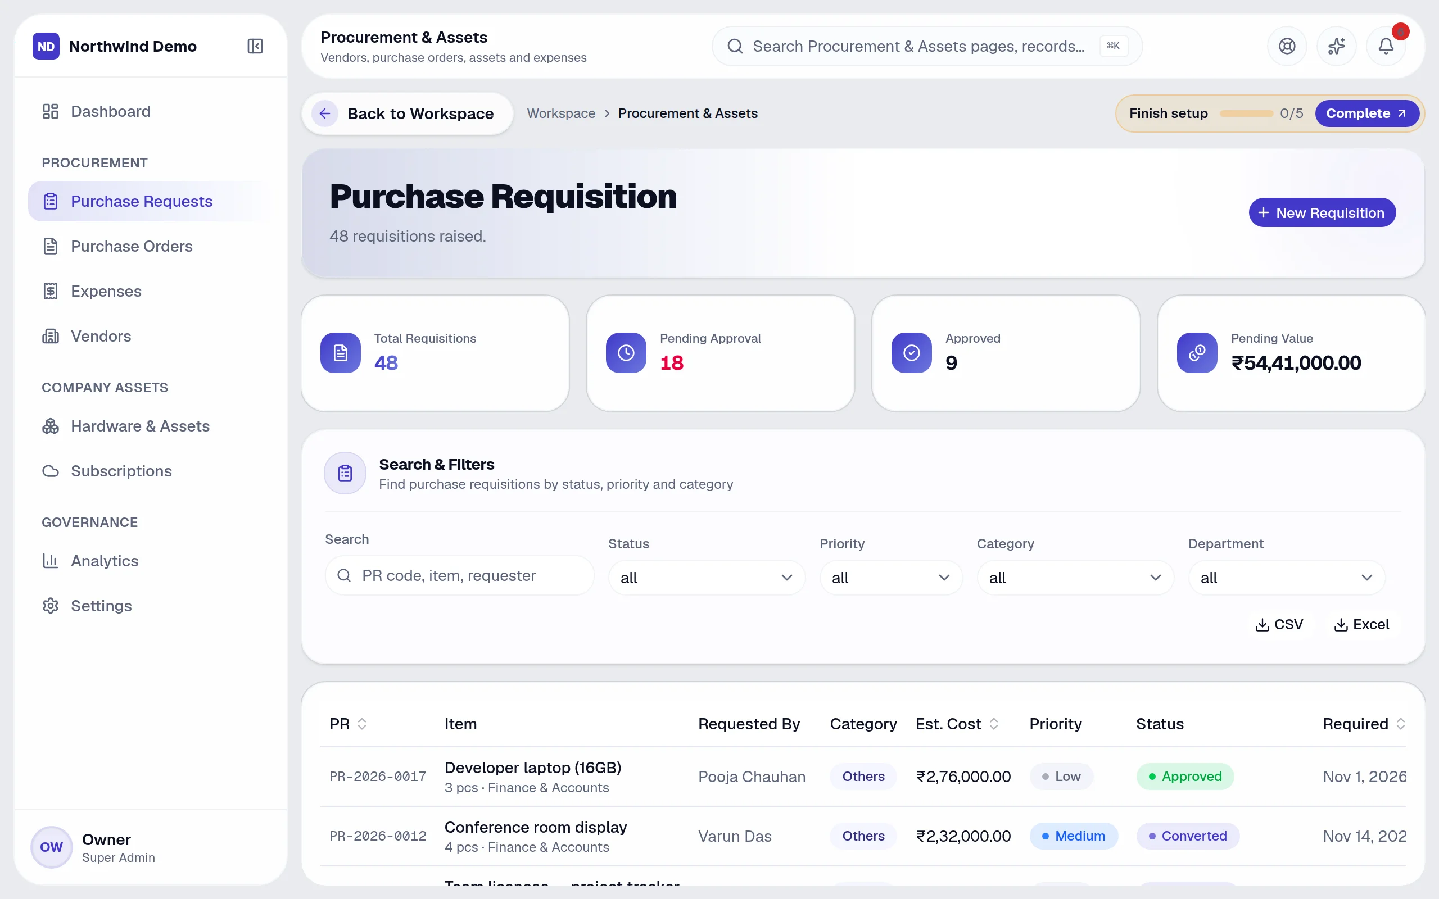Open the Priority filter dropdown
Screen dimensions: 1439x899
[891, 578]
